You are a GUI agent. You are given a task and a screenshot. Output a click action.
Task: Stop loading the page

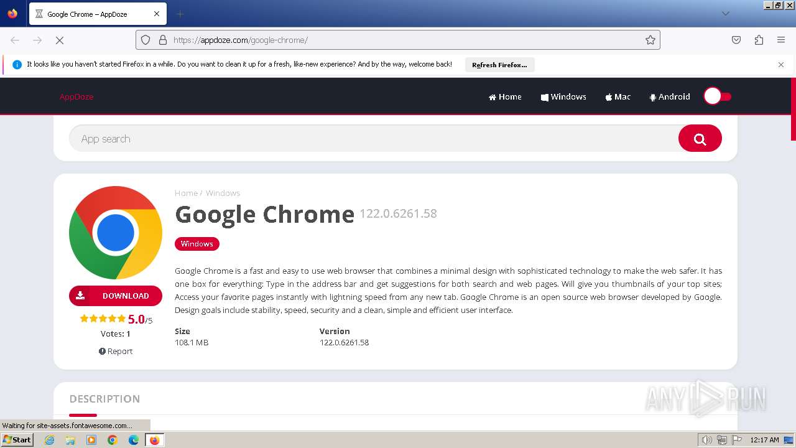[x=60, y=40]
